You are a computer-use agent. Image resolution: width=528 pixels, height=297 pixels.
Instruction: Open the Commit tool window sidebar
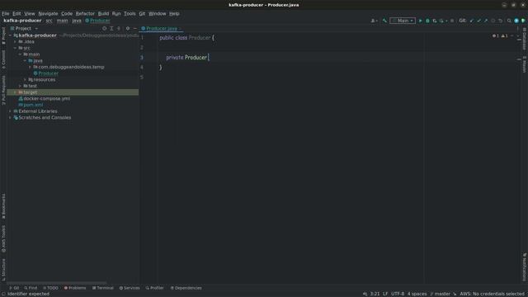tap(3, 59)
